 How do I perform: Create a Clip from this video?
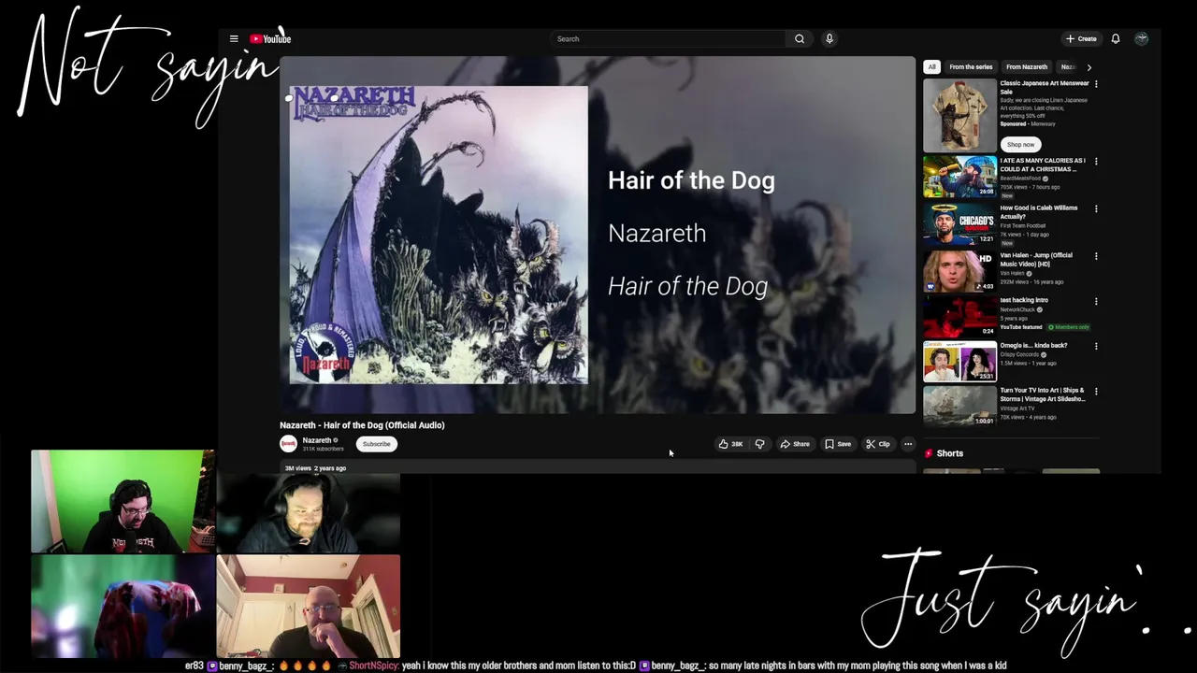[x=878, y=444]
